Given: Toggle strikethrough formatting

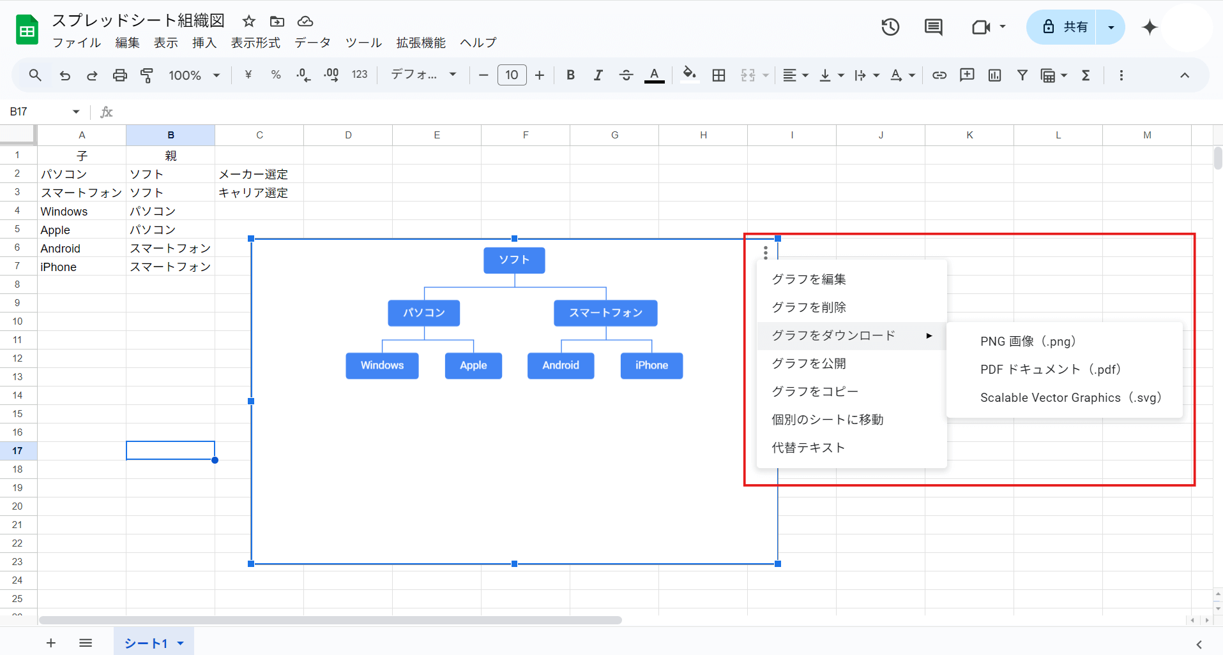Looking at the screenshot, I should (626, 75).
